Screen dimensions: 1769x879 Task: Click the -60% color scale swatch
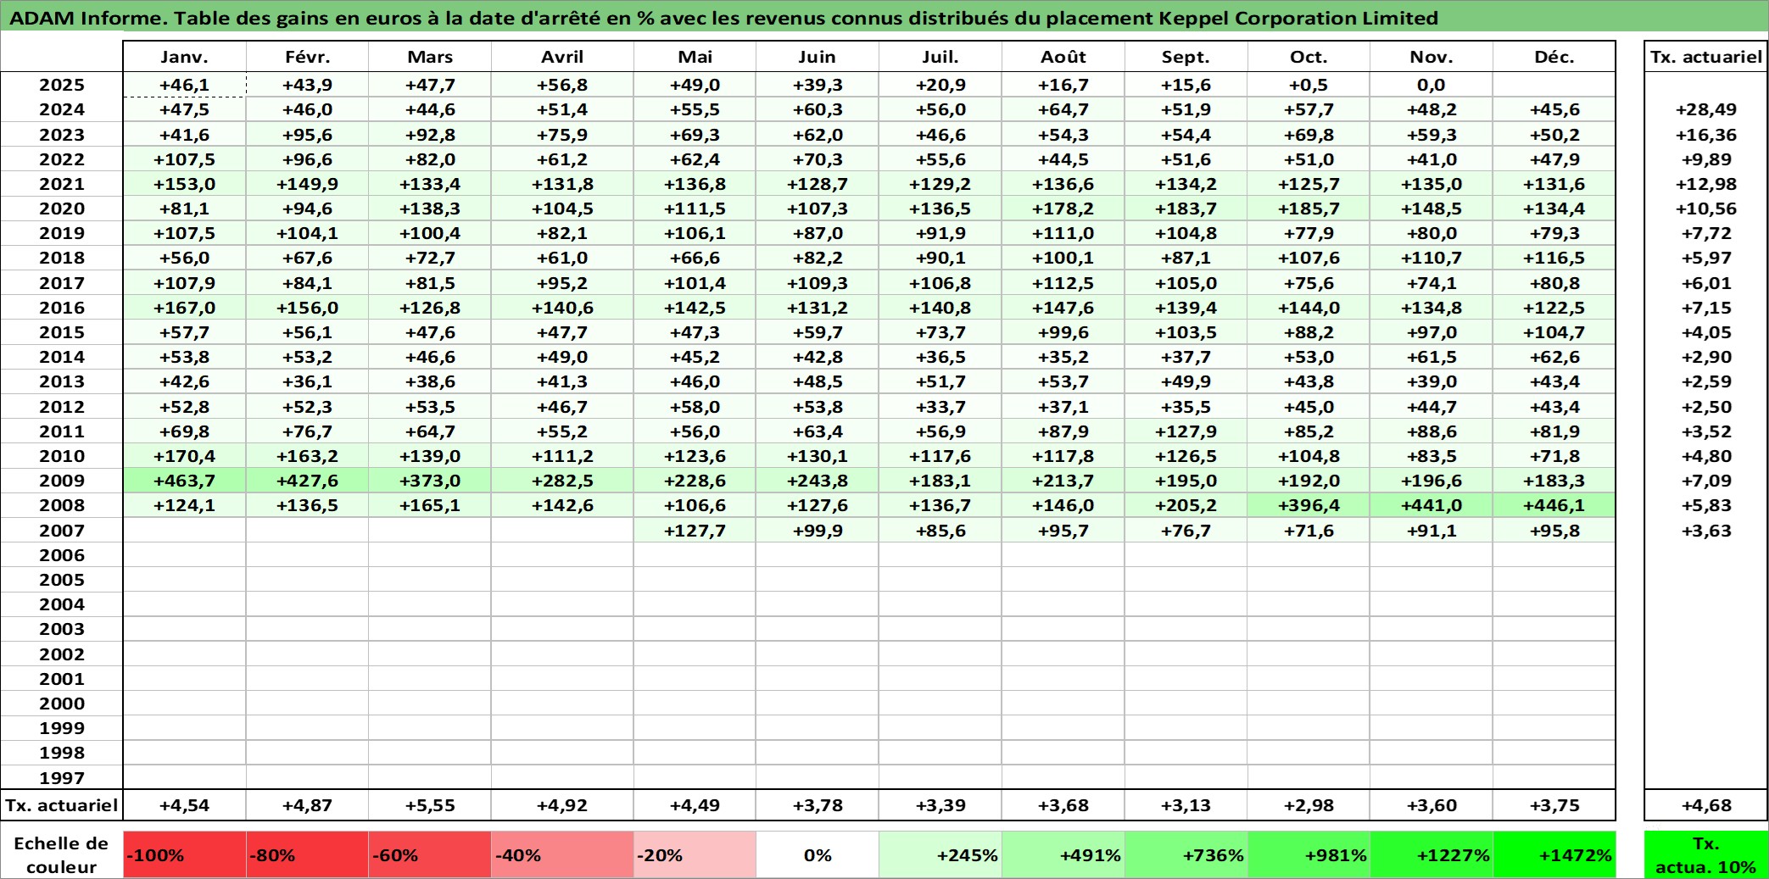coord(430,854)
